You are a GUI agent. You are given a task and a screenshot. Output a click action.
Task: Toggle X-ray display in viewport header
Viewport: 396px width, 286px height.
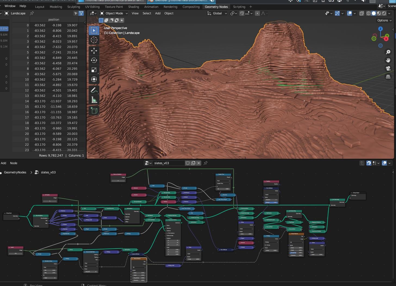[x=361, y=13]
